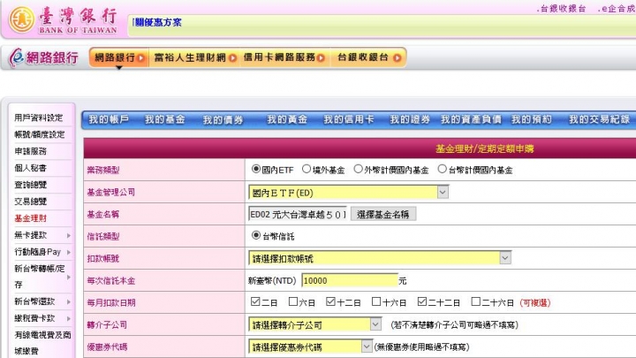Expand 行動隨身Pay sidebar arrow
The height and width of the screenshot is (358, 636).
(69, 252)
